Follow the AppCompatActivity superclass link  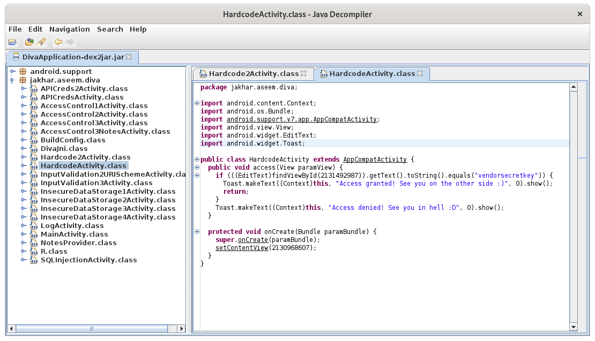click(375, 160)
